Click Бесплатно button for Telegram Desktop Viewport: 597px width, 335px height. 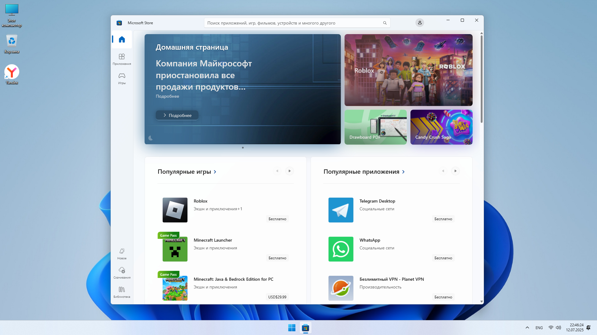click(443, 219)
